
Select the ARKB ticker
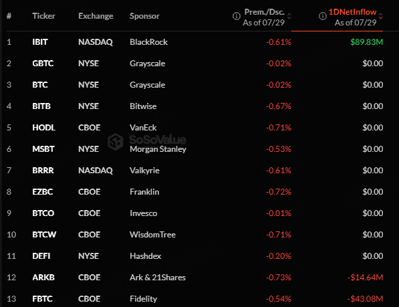(x=43, y=277)
